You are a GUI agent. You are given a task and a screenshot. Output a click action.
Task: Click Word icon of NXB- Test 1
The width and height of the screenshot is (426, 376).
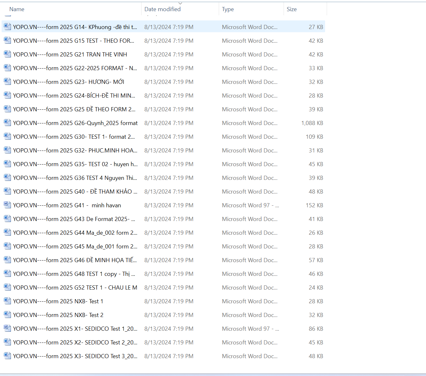tap(7, 301)
